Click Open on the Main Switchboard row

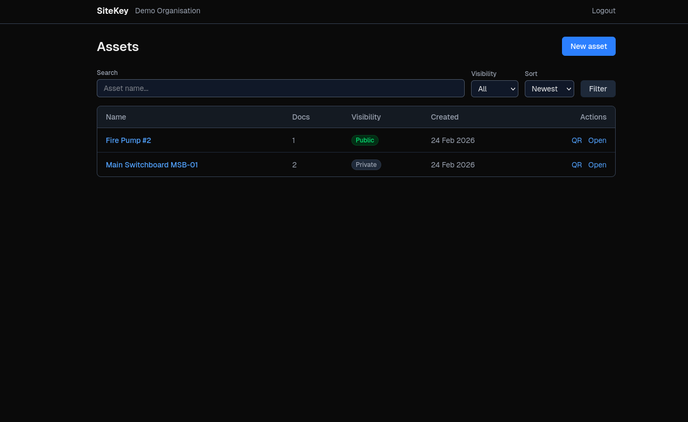tap(597, 165)
